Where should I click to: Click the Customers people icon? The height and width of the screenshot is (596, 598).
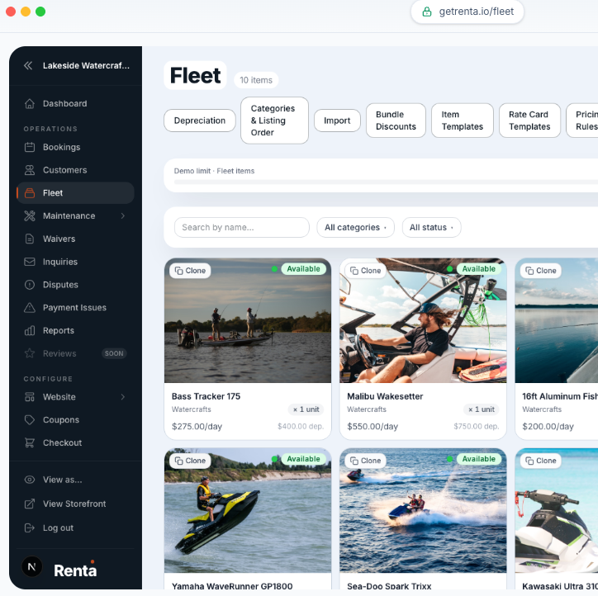(30, 170)
